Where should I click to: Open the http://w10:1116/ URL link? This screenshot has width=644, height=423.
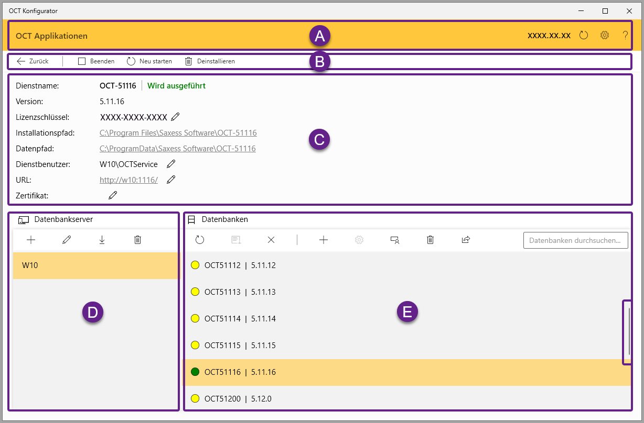coord(128,180)
